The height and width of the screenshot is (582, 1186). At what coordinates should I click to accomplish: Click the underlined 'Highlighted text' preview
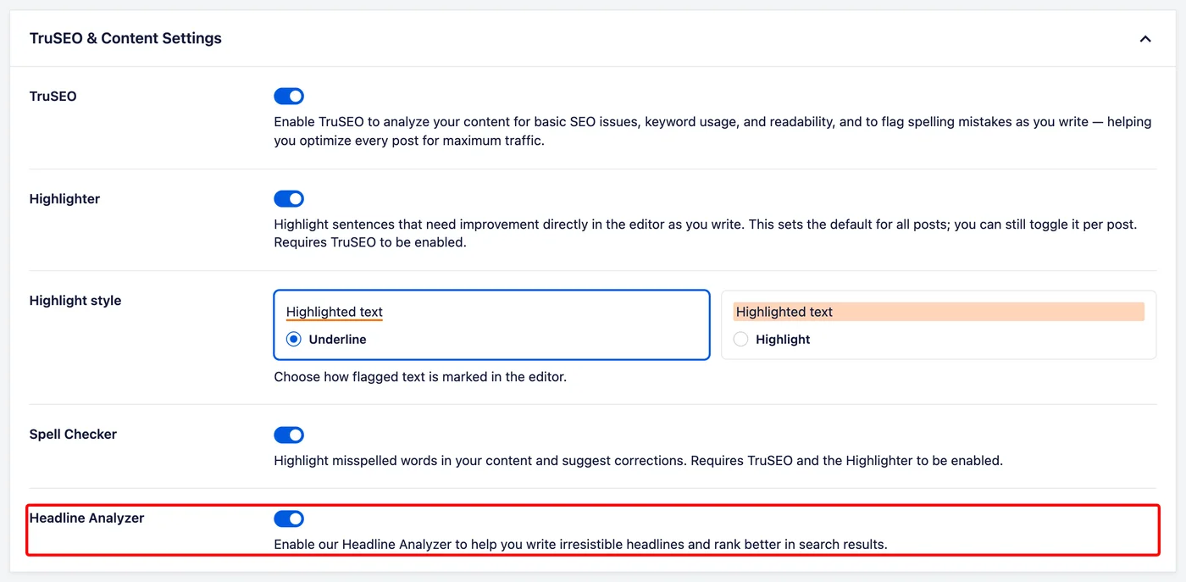(x=335, y=313)
